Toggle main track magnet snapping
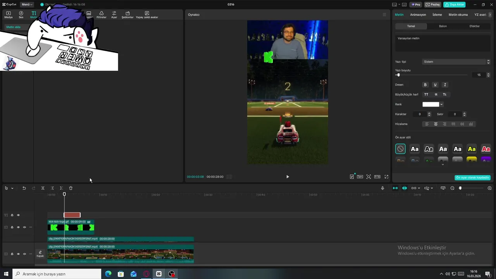 click(x=395, y=188)
